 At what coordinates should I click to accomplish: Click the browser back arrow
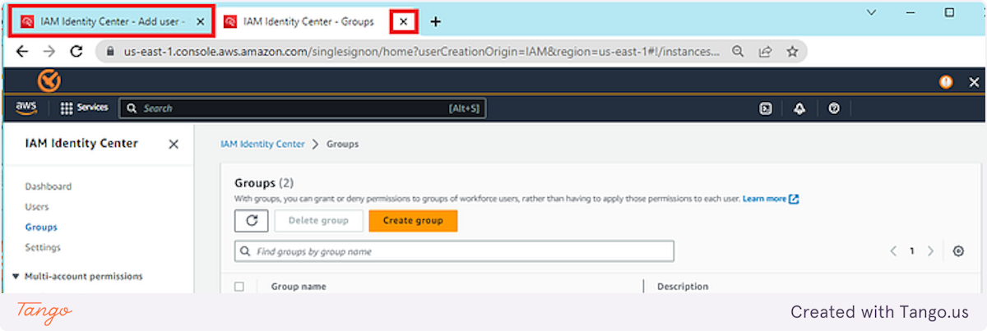pos(22,51)
